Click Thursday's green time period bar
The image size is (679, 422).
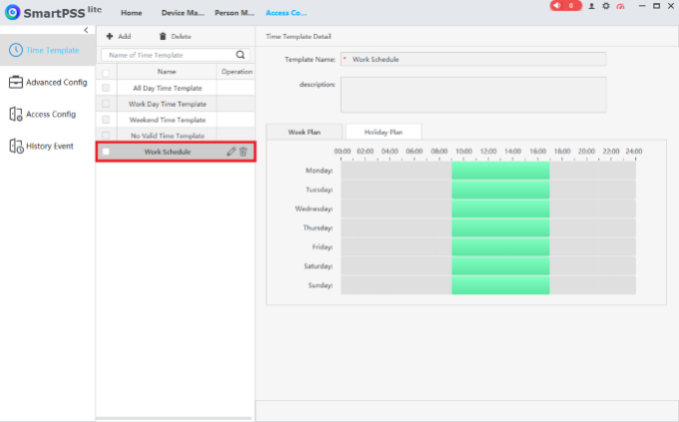pyautogui.click(x=500, y=227)
